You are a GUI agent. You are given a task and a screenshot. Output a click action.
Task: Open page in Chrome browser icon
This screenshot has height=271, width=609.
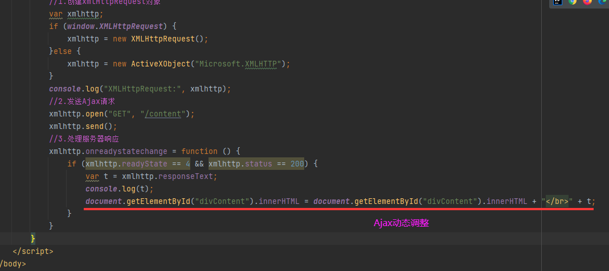pos(573,2)
